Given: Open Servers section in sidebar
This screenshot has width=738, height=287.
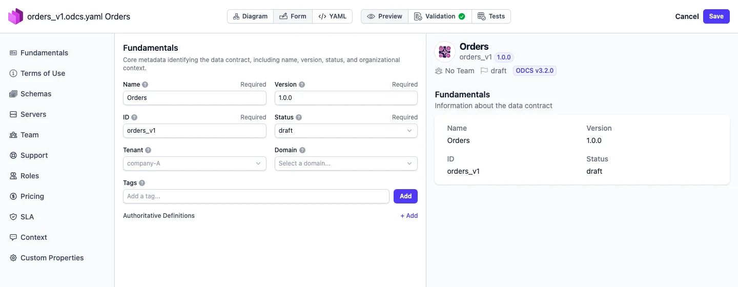Looking at the screenshot, I should [x=57, y=114].
